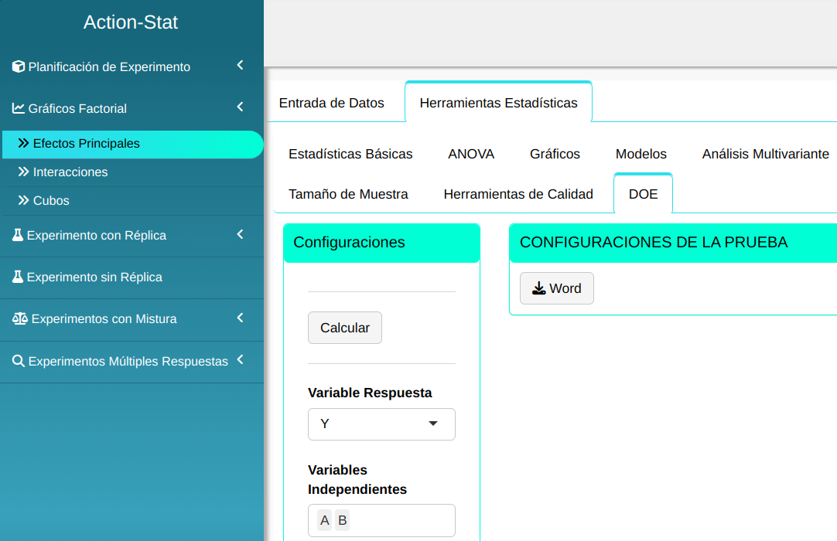Image resolution: width=837 pixels, height=541 pixels.
Task: Switch to the Entrada de Datos tab
Action: coord(331,103)
